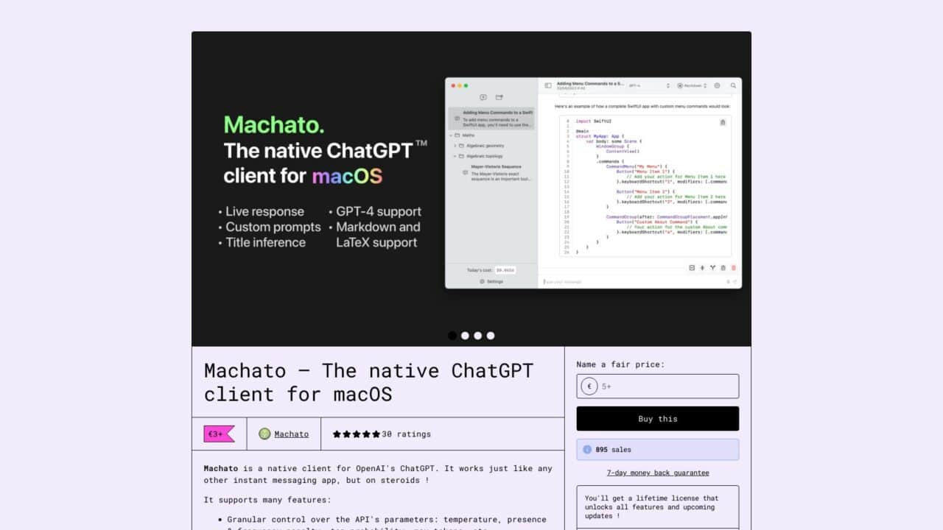Select the Adding Menu Commands chat row
This screenshot has width=943, height=530.
click(x=491, y=119)
